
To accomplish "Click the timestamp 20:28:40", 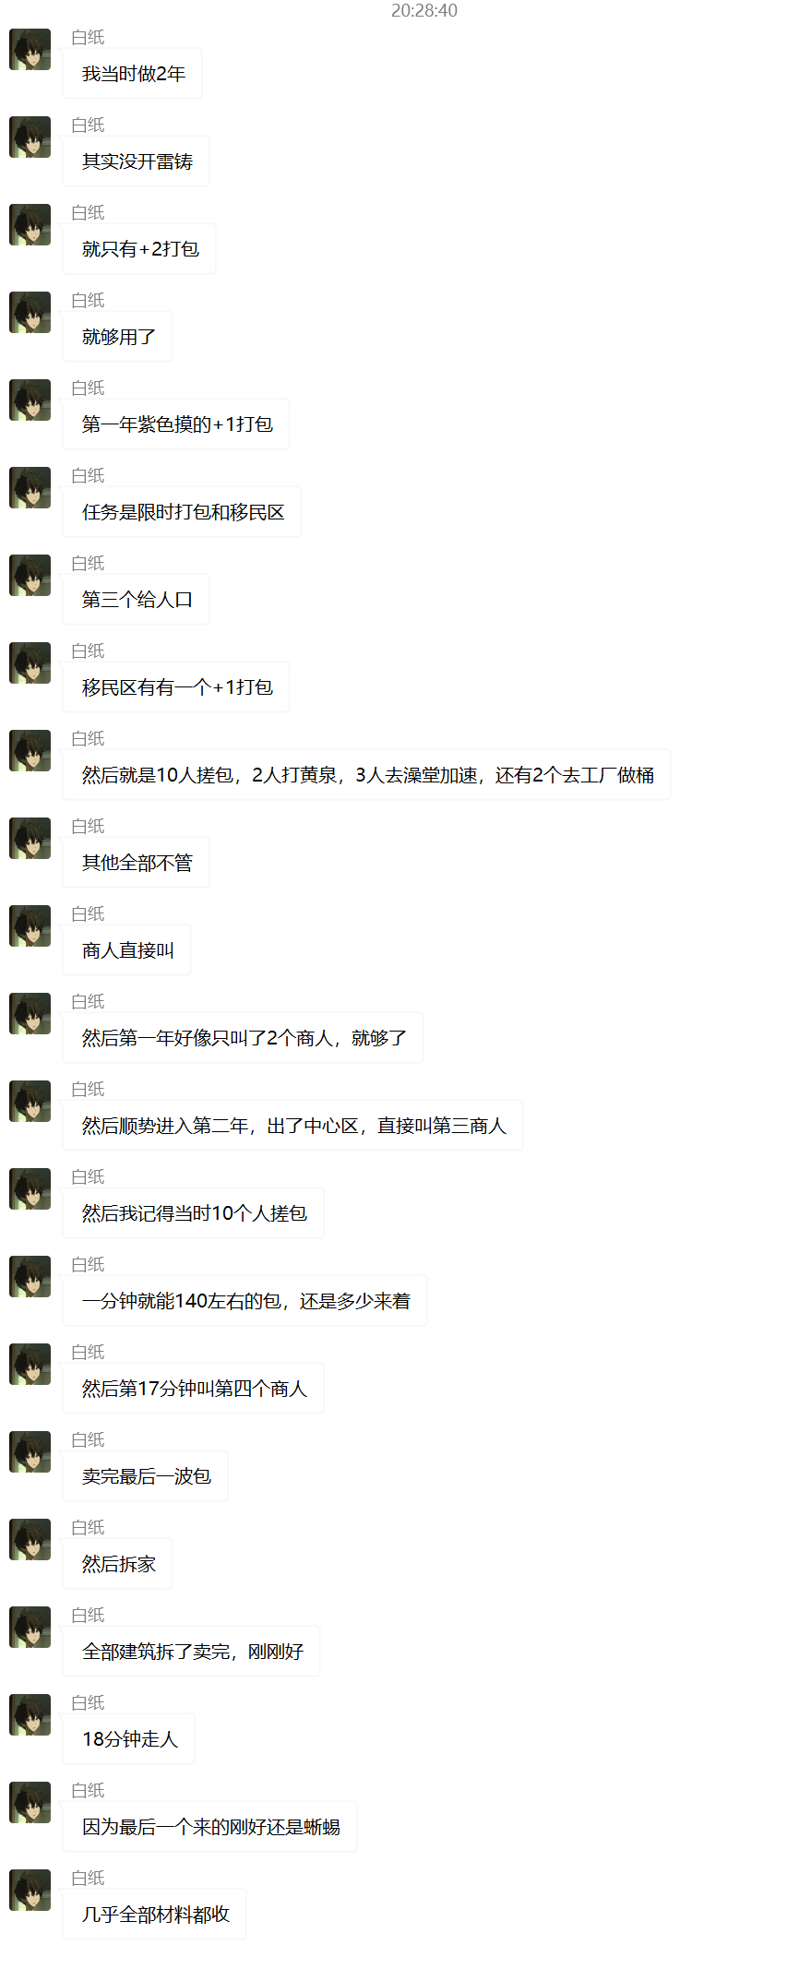I will (424, 10).
